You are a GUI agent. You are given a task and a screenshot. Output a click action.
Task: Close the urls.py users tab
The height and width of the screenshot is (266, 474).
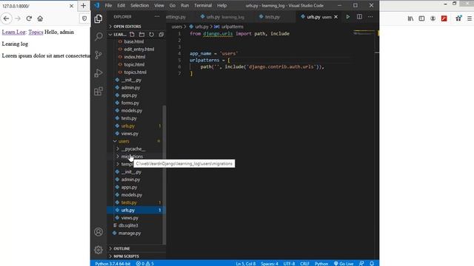(x=336, y=17)
